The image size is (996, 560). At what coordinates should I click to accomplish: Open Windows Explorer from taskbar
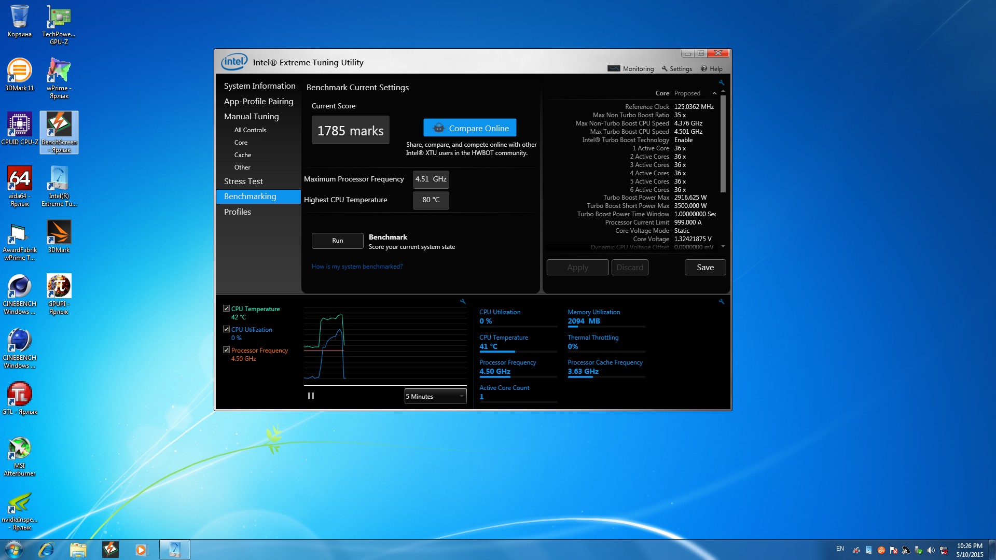pos(78,550)
